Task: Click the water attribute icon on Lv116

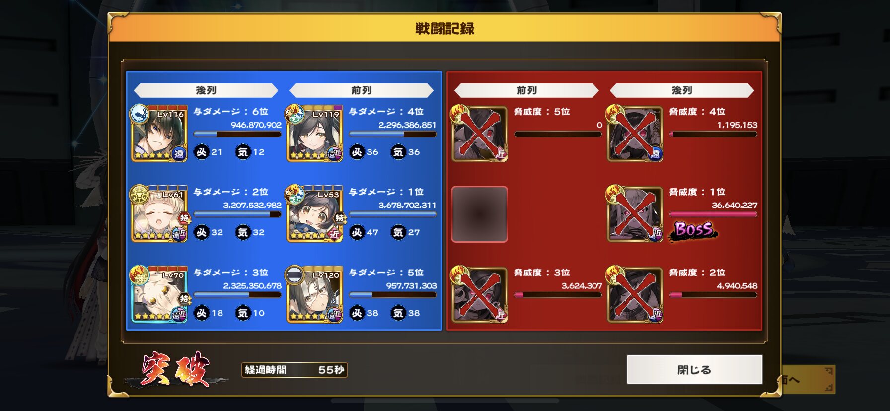Action: [139, 113]
